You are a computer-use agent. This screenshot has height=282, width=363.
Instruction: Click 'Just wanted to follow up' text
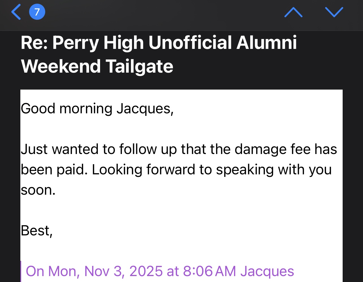pyautogui.click(x=88, y=149)
